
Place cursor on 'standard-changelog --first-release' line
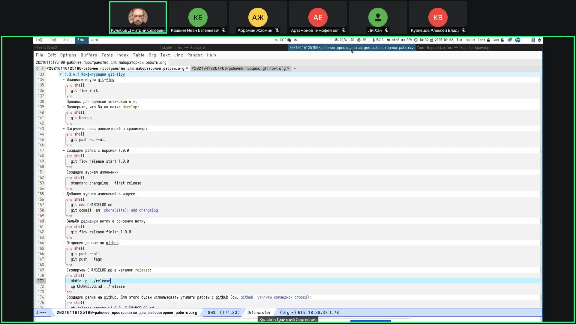[106, 183]
